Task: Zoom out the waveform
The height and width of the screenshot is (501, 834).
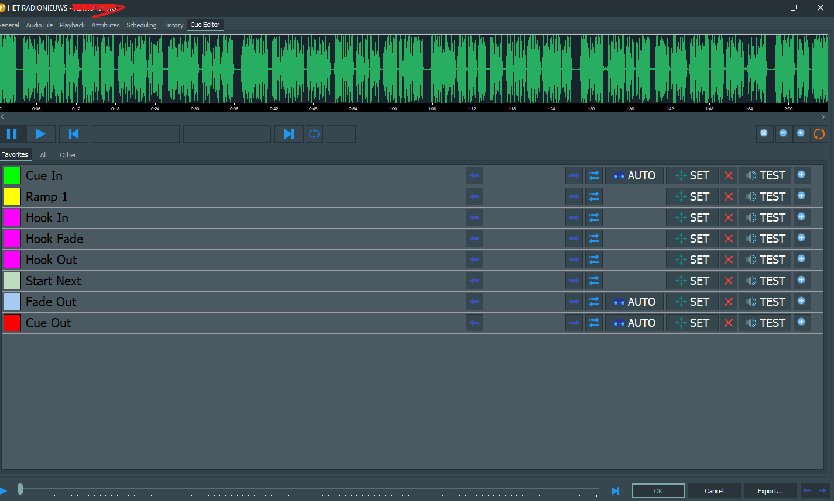Action: pos(783,134)
